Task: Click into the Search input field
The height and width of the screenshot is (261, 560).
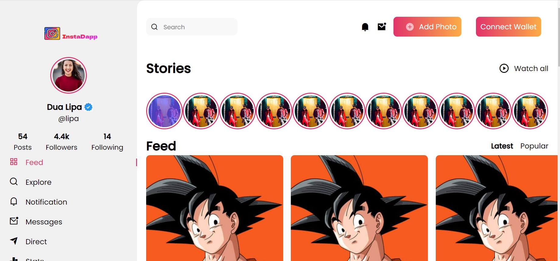Action: [x=192, y=27]
